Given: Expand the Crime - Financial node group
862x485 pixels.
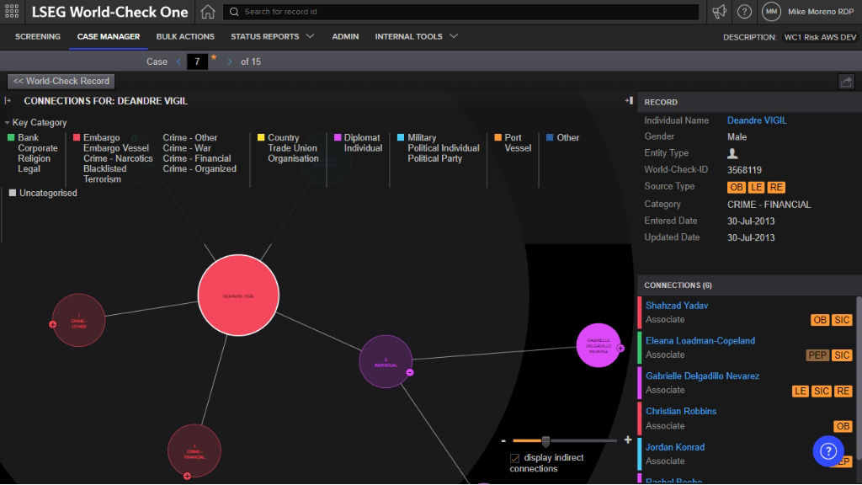Looking at the screenshot, I should click(x=187, y=476).
